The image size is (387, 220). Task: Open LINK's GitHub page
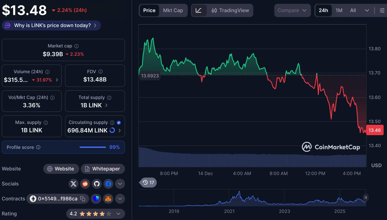pos(96,184)
